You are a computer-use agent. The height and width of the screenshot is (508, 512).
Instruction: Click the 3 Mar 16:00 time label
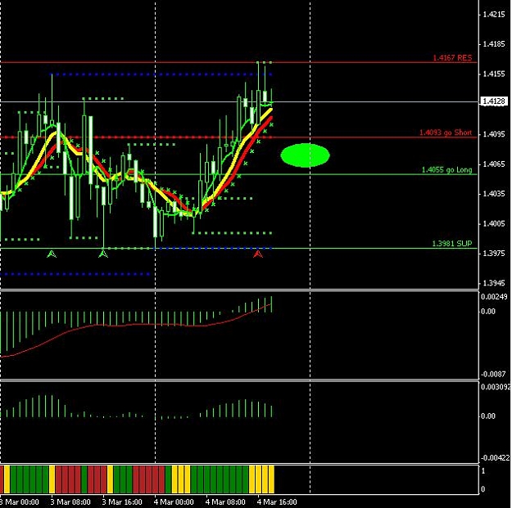pyautogui.click(x=122, y=502)
